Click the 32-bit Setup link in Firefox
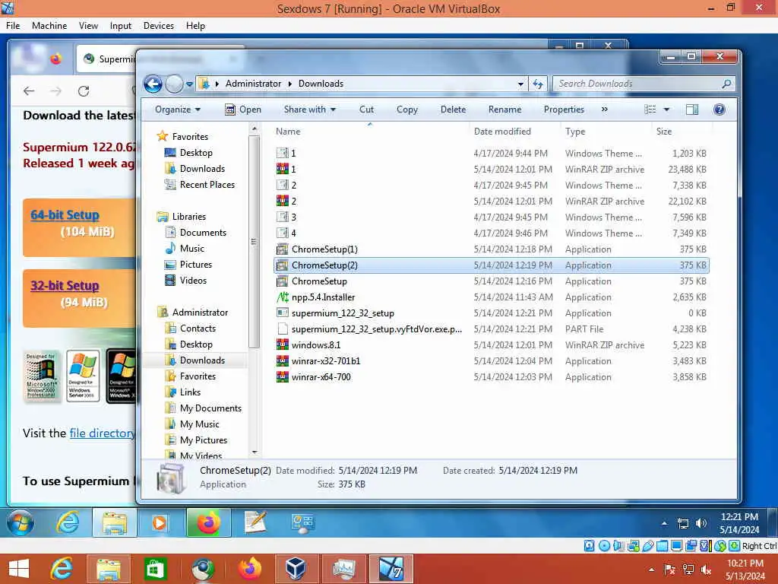Viewport: 778px width, 584px height. pos(65,286)
